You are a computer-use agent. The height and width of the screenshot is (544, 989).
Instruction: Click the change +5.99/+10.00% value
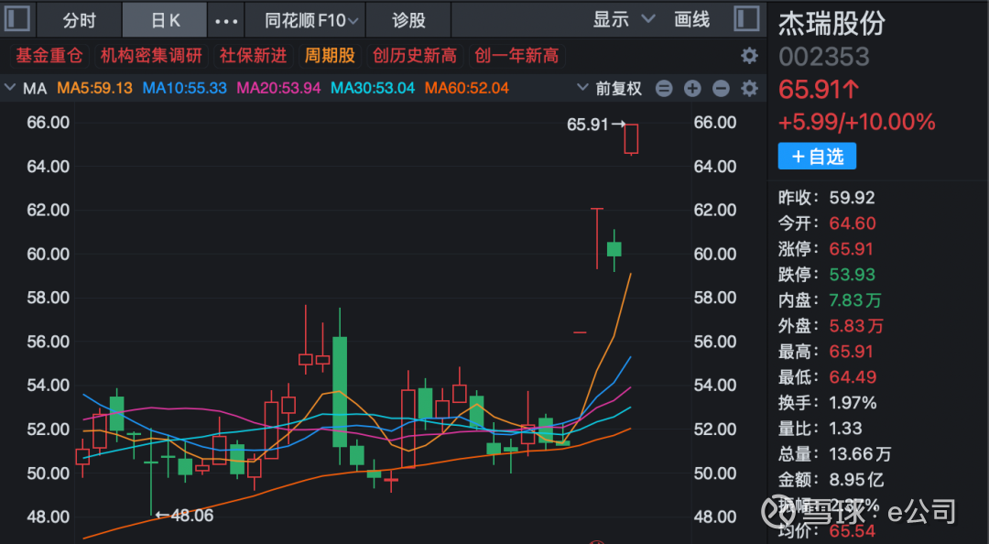856,122
